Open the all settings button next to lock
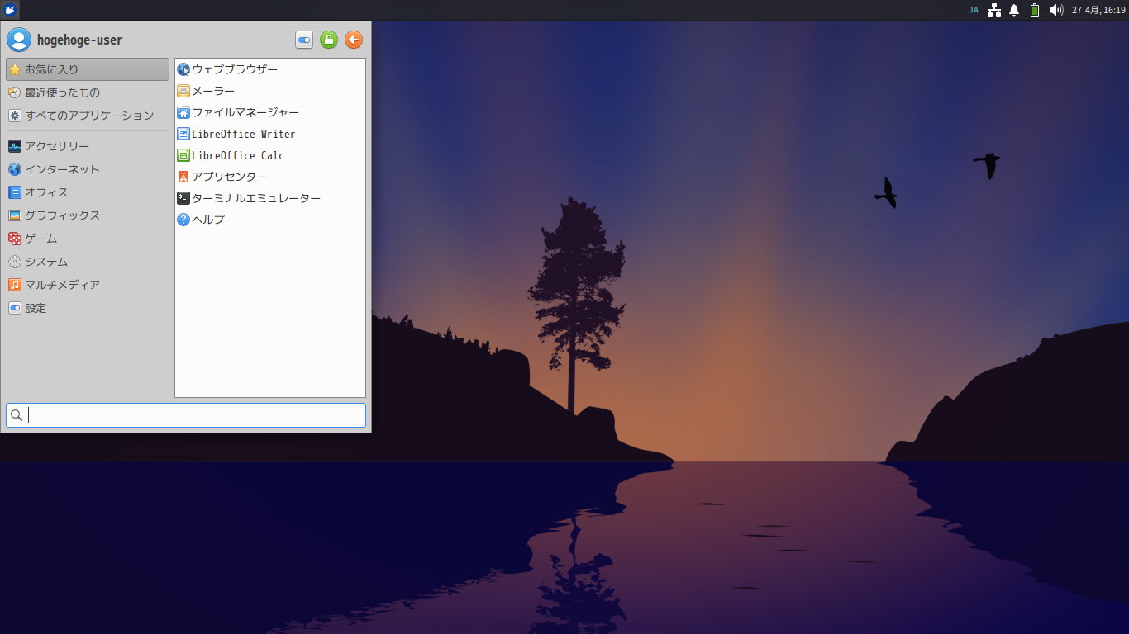This screenshot has height=634, width=1129. [x=303, y=40]
